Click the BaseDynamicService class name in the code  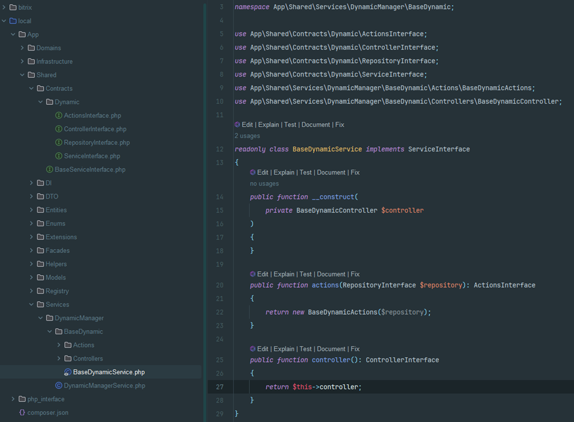[x=327, y=149]
